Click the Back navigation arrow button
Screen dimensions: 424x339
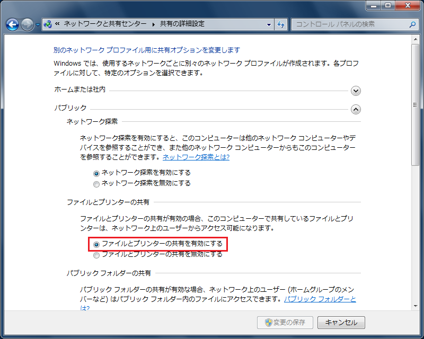[13, 24]
